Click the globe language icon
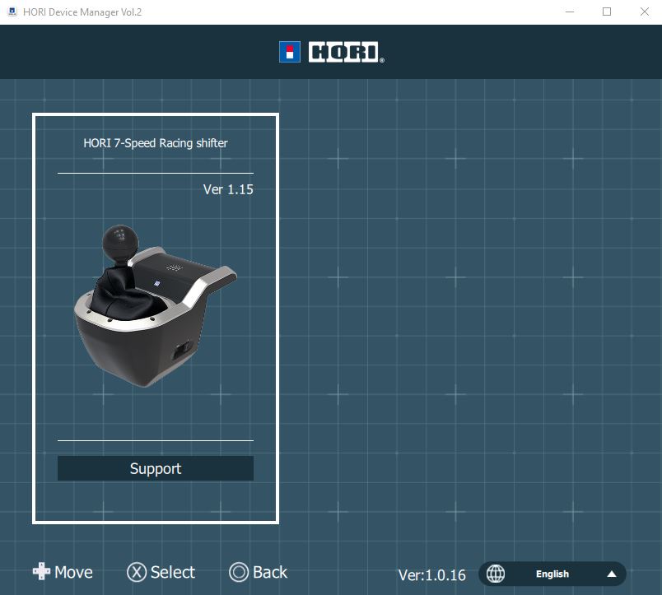662x595 pixels. pos(496,574)
